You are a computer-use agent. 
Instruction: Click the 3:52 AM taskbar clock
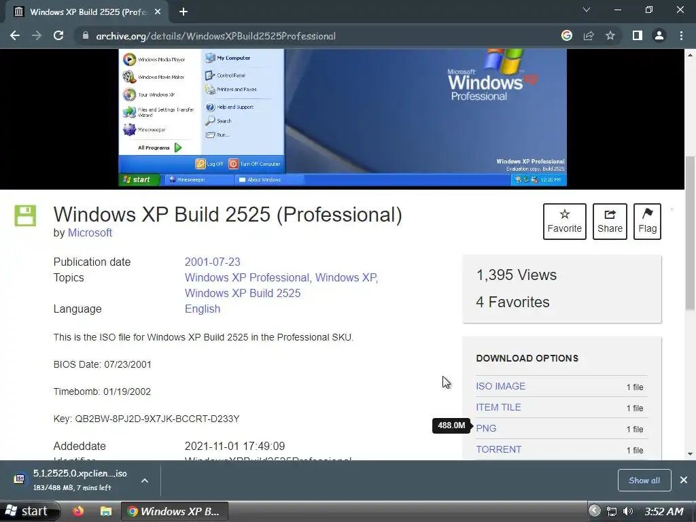663,511
